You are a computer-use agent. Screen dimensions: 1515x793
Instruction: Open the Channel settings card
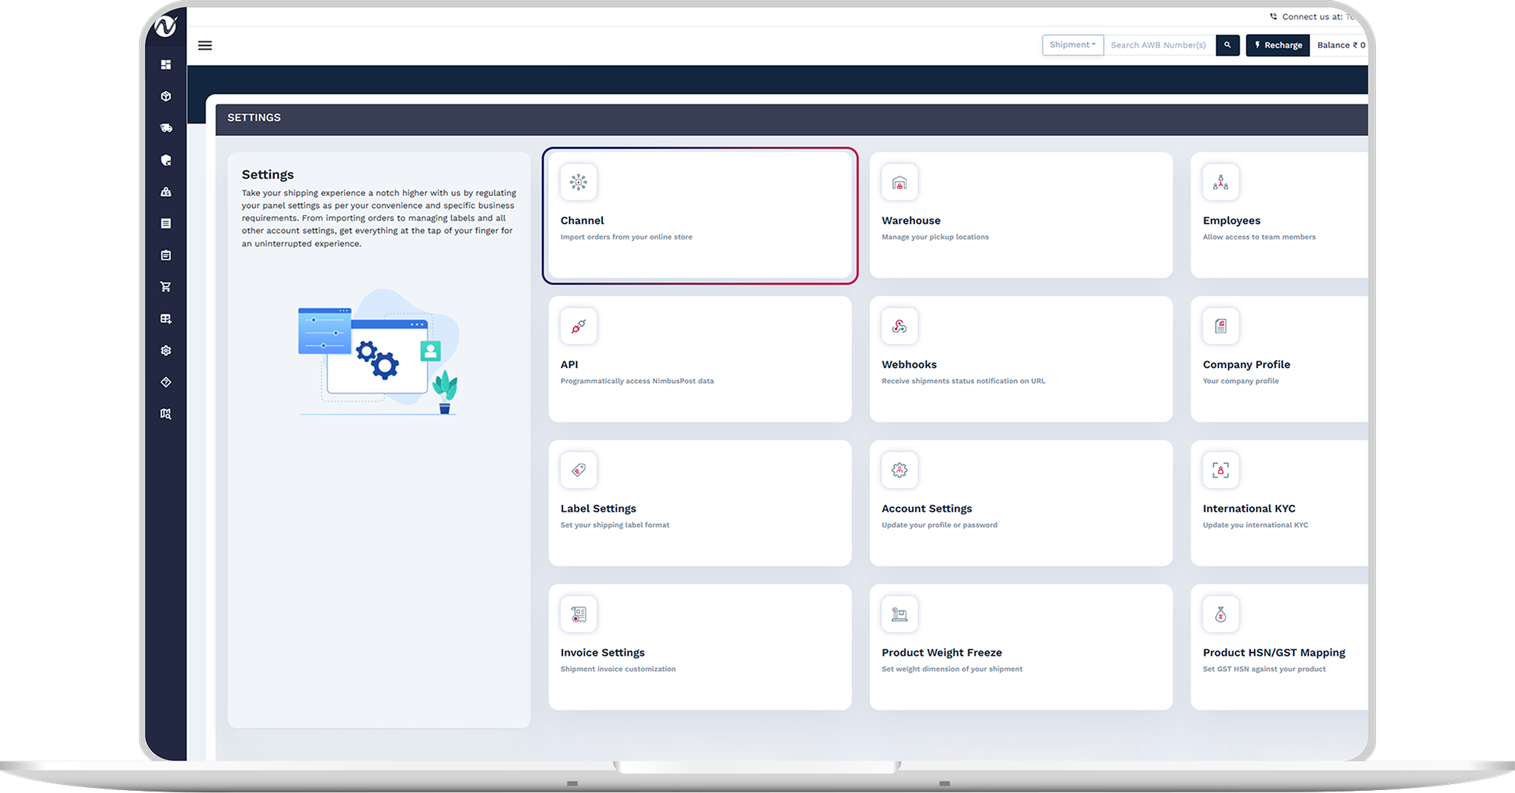click(x=699, y=216)
